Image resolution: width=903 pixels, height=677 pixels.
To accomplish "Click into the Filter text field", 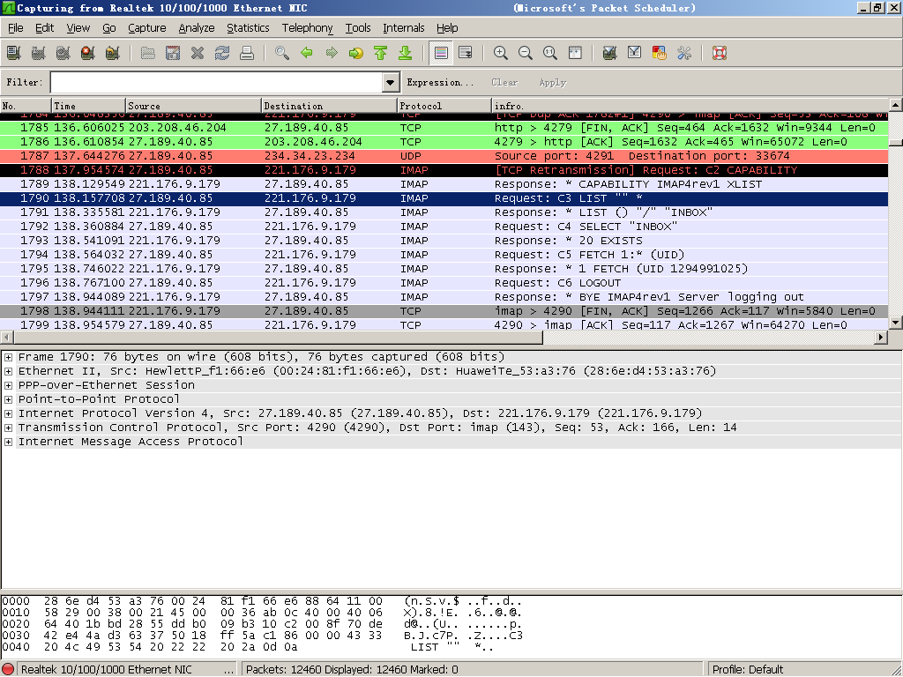I will click(x=217, y=82).
